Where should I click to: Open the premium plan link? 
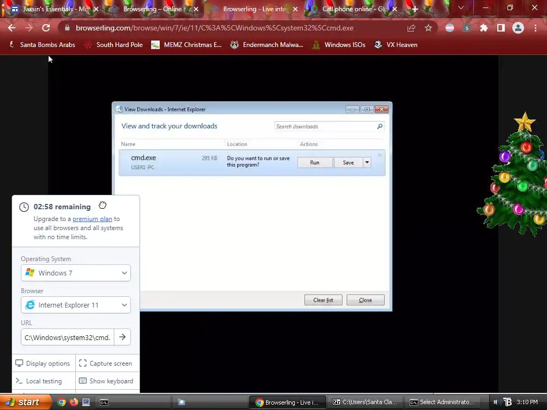92,219
